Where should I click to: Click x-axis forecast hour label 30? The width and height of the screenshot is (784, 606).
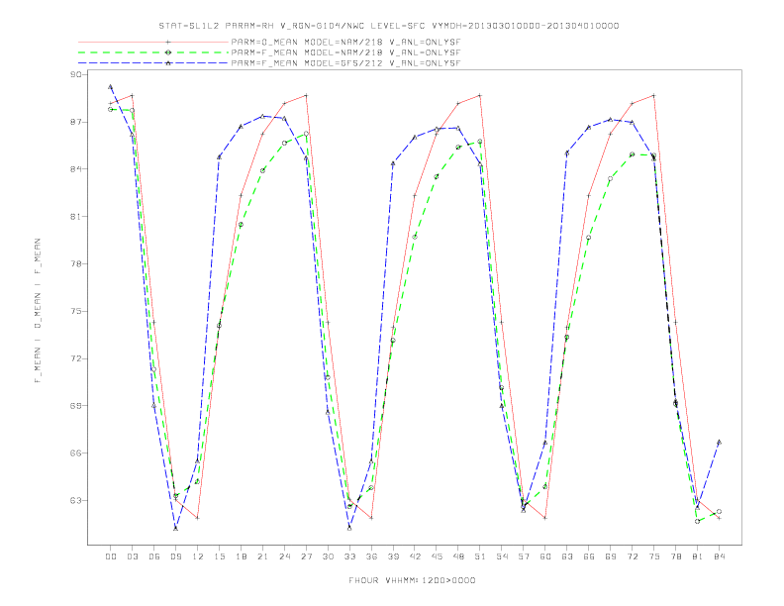(x=328, y=556)
